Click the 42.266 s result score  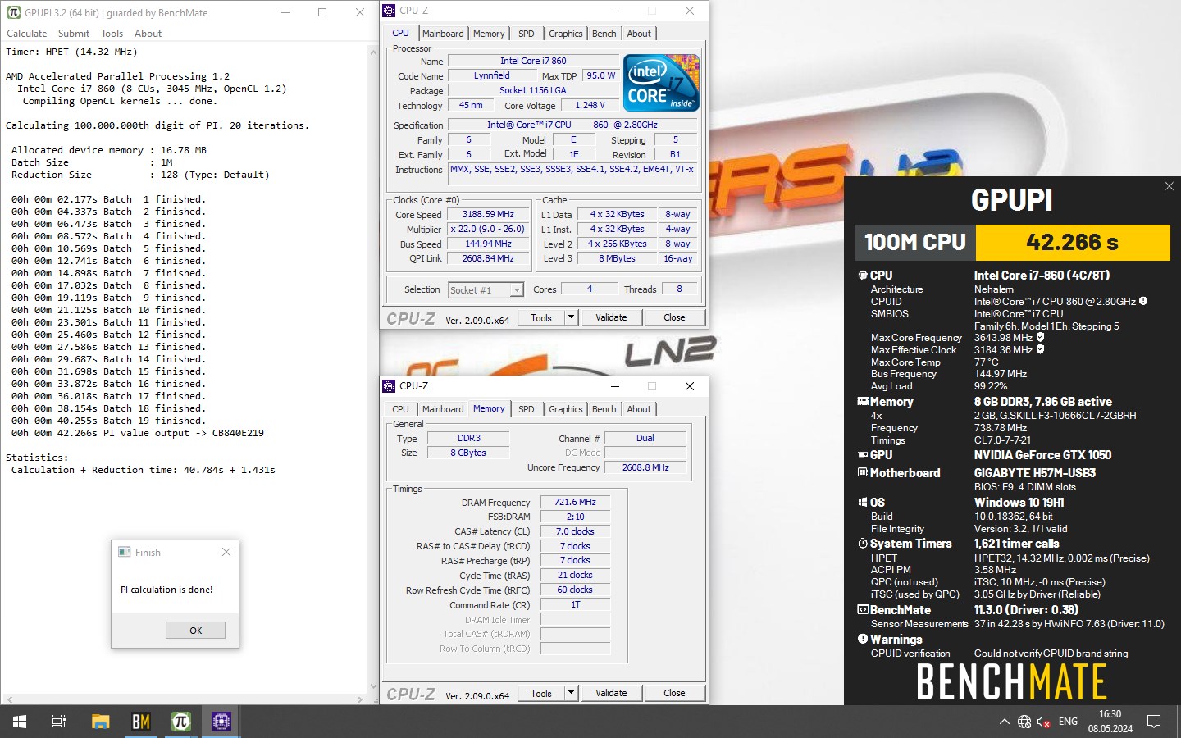coord(1072,242)
